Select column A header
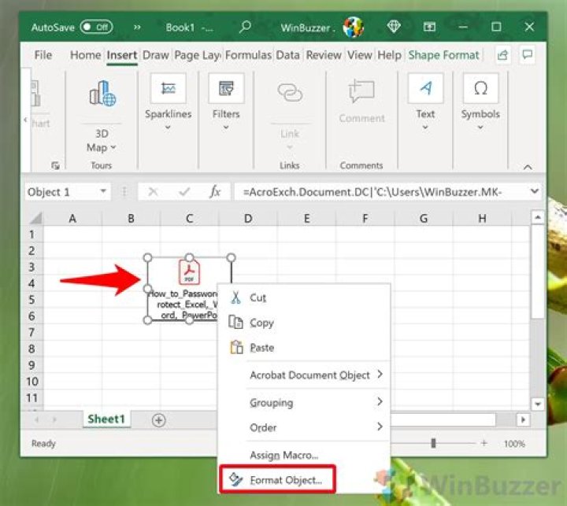This screenshot has height=506, width=567. (x=72, y=218)
